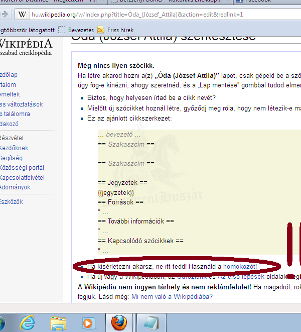
Task: Open Internet Explorer from the taskbar
Action: point(27,323)
